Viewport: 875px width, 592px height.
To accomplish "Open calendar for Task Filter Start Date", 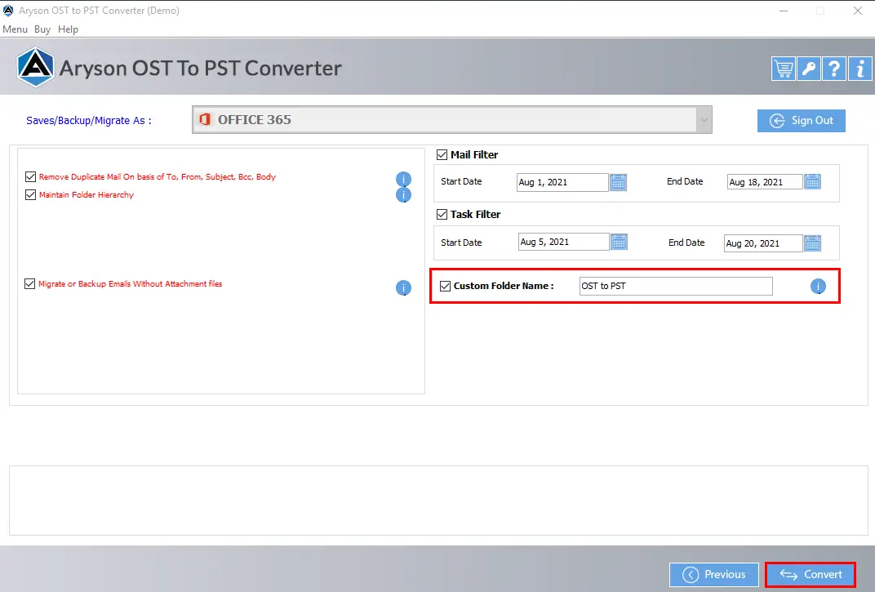I will (x=619, y=242).
